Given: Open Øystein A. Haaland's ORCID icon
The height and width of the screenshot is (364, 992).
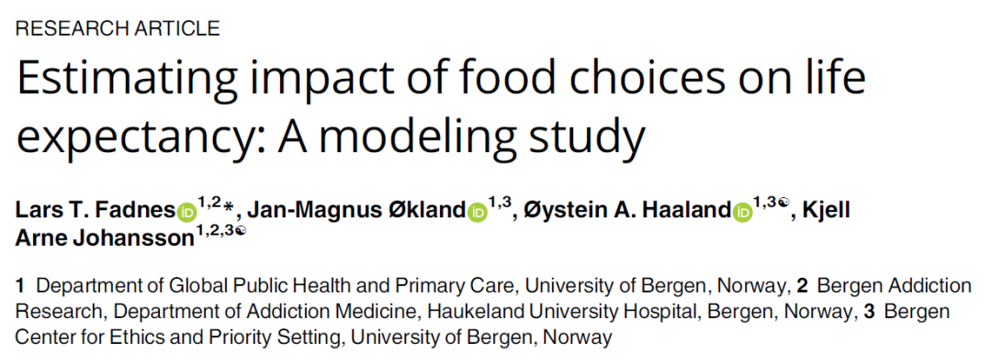Looking at the screenshot, I should point(742,213).
